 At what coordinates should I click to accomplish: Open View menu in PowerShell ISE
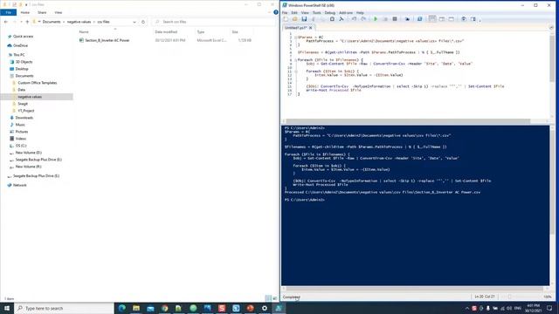click(305, 13)
